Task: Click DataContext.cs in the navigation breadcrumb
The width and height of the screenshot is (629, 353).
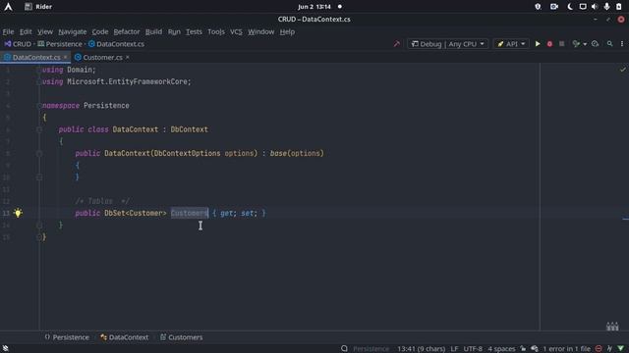Action: (x=116, y=44)
